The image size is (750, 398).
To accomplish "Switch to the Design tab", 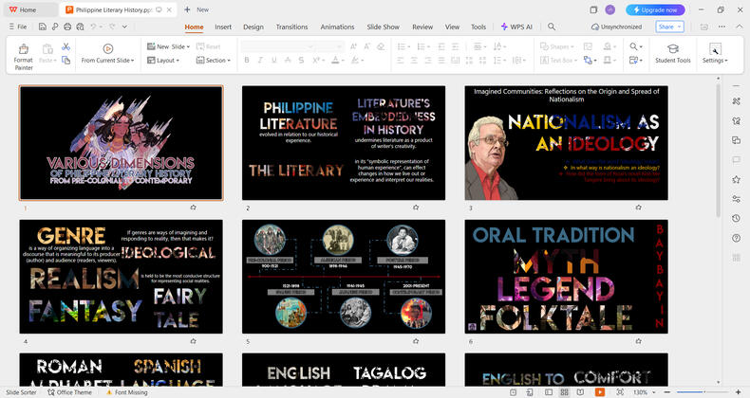I will [253, 27].
